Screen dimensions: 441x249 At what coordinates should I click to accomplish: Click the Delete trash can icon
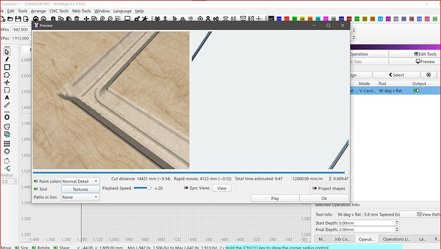pos(77,19)
